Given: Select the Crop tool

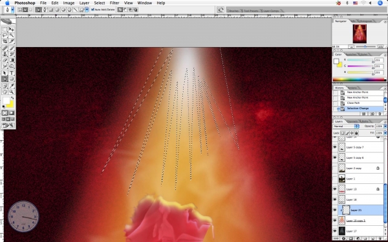Looking at the screenshot, I should [x=5, y=41].
